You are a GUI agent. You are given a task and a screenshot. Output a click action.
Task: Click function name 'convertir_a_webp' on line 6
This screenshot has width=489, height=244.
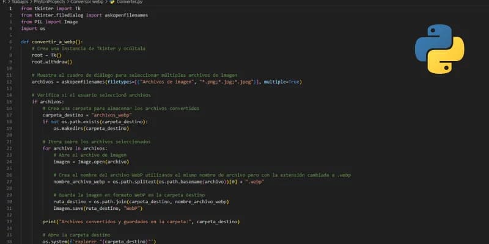[54, 41]
